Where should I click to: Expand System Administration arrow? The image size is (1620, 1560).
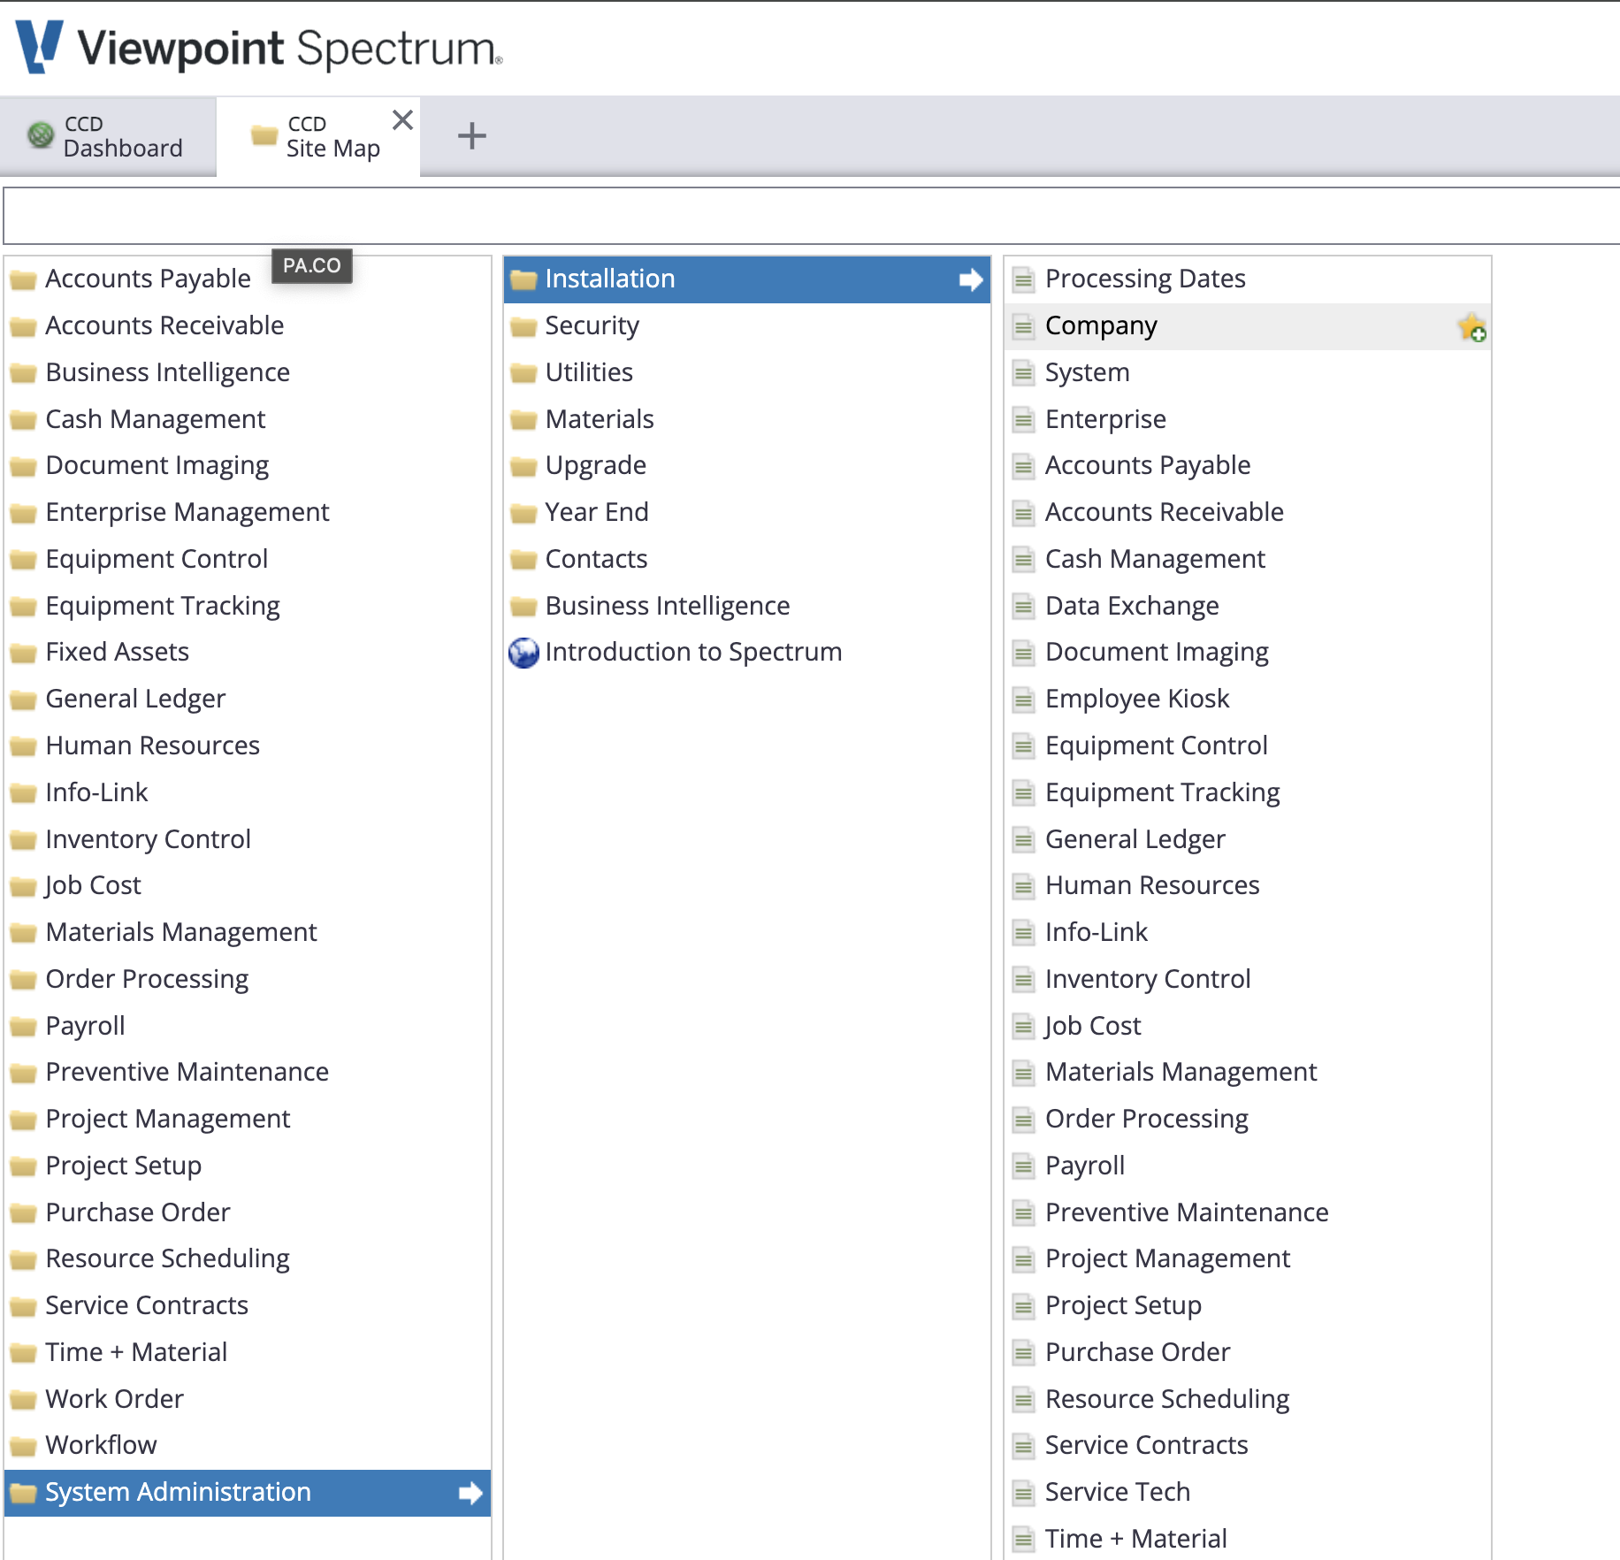pos(470,1494)
